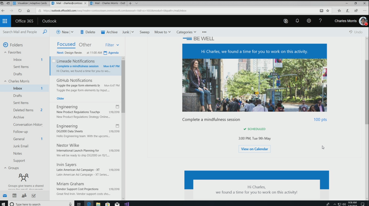The height and width of the screenshot is (206, 369).
Task: Open the Junk Email folder
Action: [x=21, y=146]
